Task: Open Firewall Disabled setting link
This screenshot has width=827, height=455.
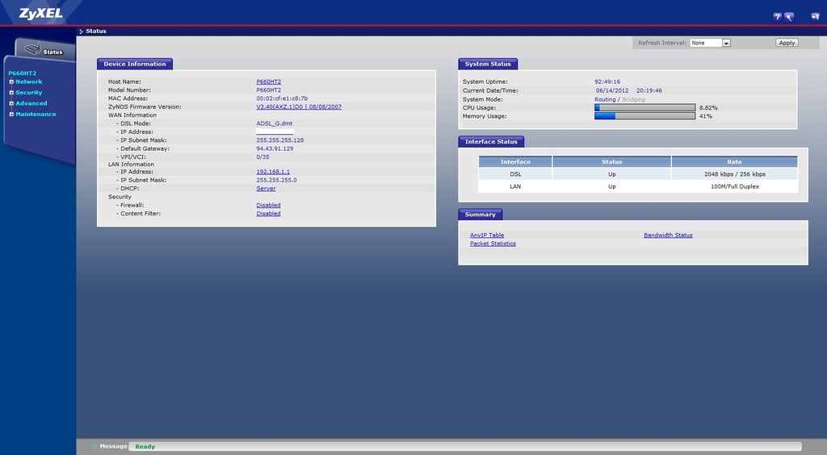Action: coord(268,206)
